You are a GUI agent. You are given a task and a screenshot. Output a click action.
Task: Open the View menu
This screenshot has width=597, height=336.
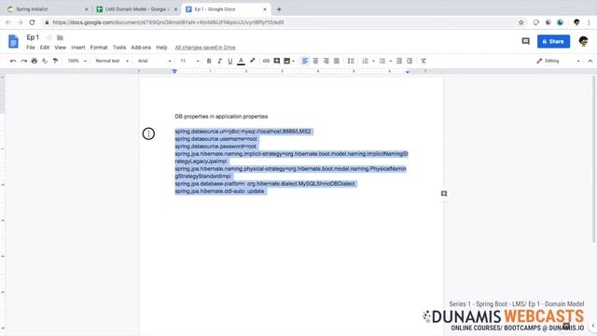pyautogui.click(x=60, y=48)
